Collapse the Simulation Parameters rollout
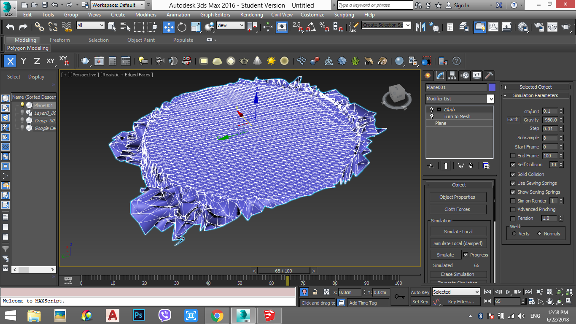Image resolution: width=576 pixels, height=324 pixels. pyautogui.click(x=535, y=95)
